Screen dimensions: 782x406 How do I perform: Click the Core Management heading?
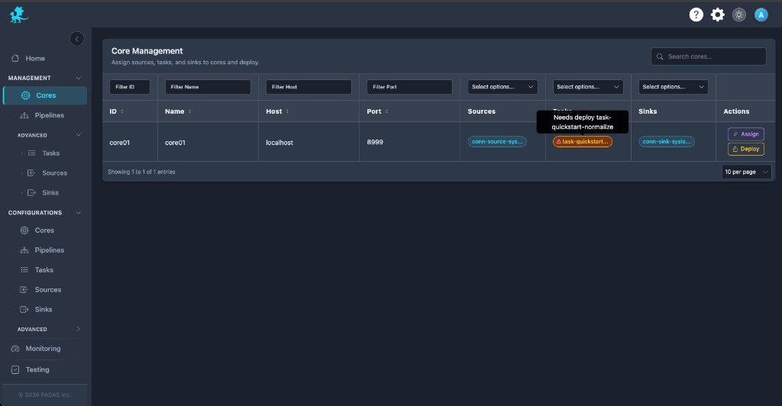pos(147,51)
